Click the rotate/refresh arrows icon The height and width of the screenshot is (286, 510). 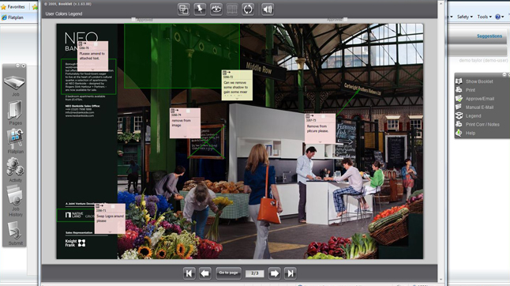248,9
